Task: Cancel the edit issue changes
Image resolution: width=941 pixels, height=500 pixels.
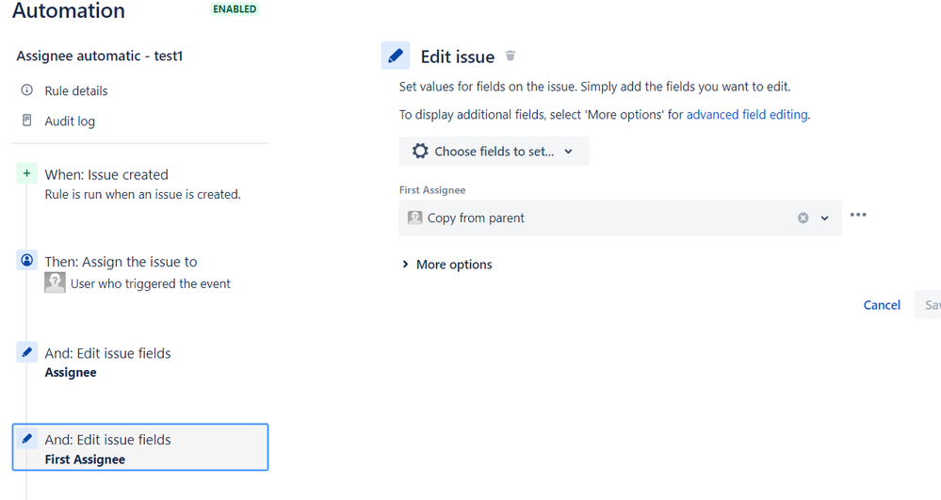Action: pos(882,305)
